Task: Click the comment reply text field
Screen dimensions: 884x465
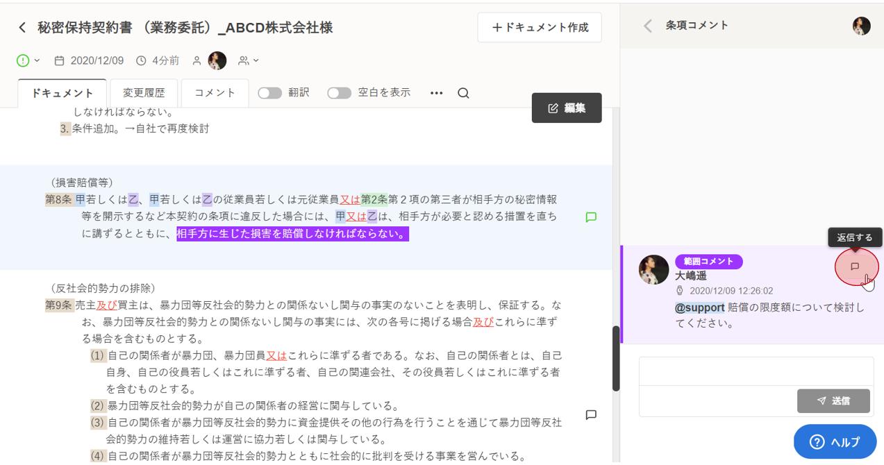Action: coord(756,371)
